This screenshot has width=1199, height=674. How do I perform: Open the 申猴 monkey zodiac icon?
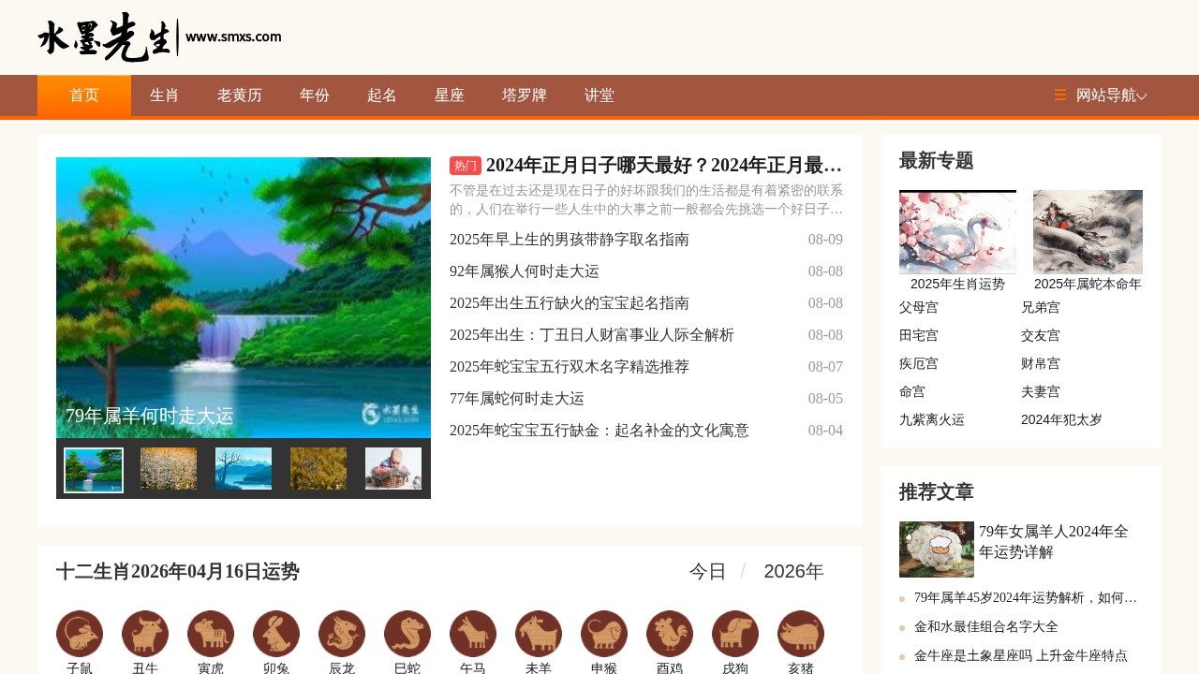click(604, 633)
